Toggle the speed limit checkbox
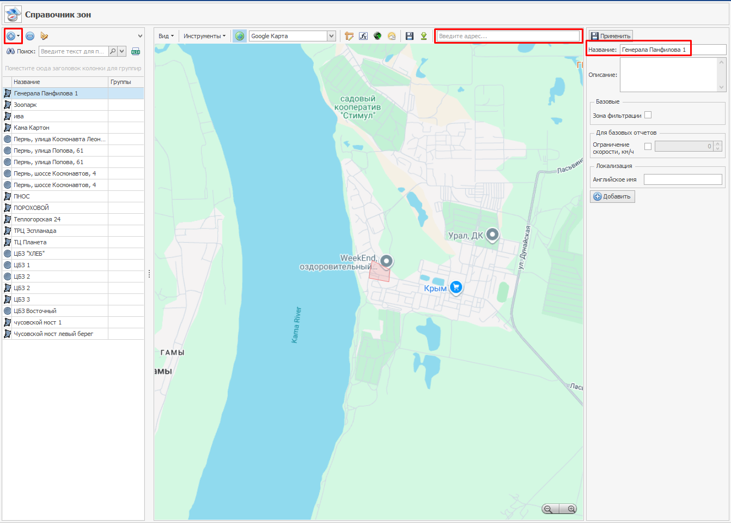 [x=648, y=146]
